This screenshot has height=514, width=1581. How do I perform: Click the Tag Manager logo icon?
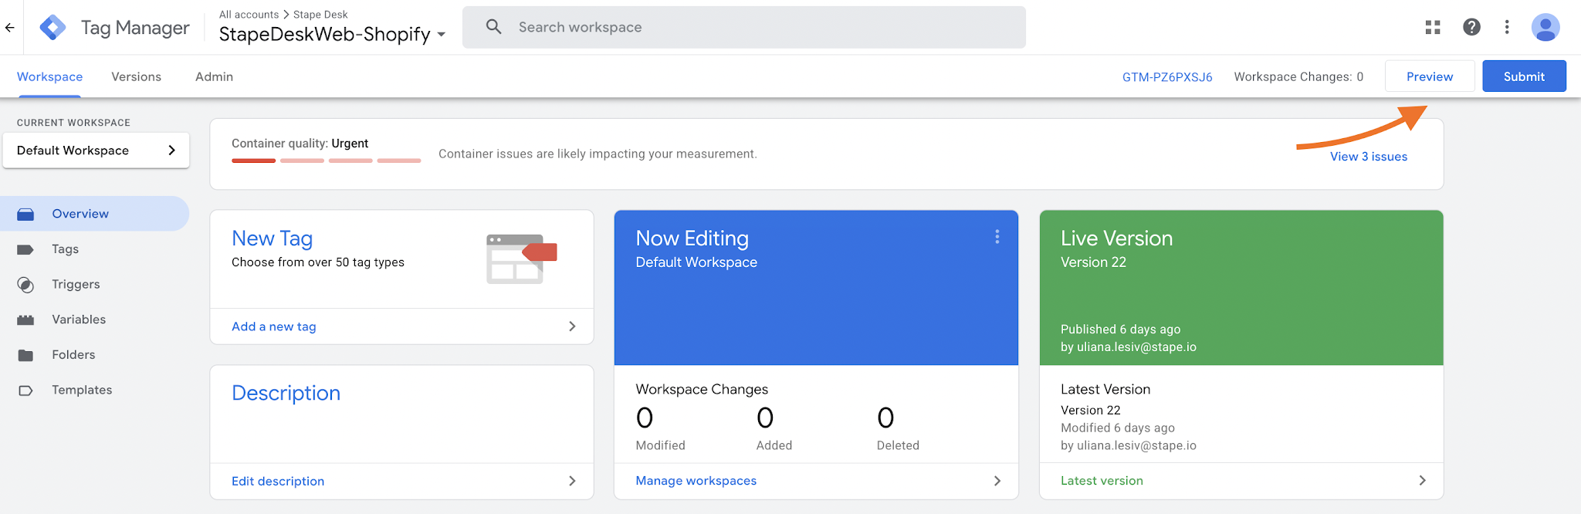point(52,28)
